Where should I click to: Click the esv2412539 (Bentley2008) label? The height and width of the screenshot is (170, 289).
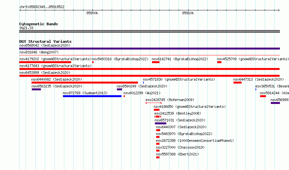[x=178, y=113]
